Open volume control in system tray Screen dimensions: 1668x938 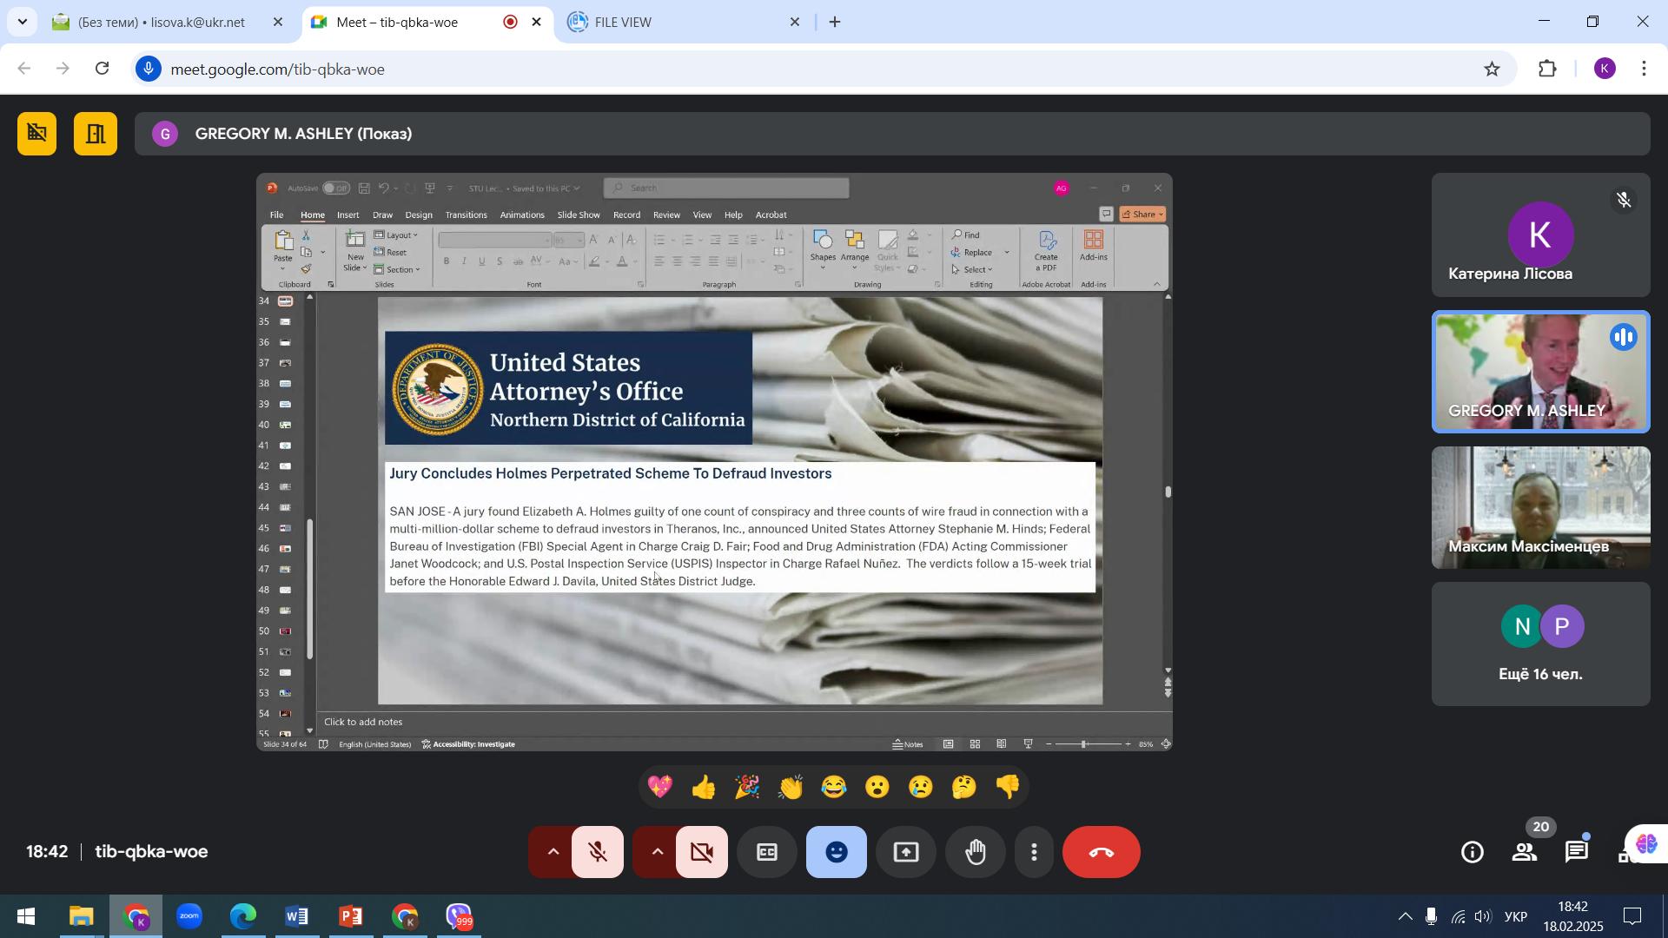[x=1484, y=917]
